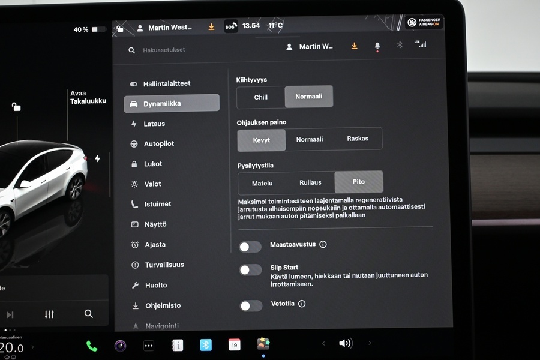This screenshot has width=540, height=360.
Task: Tap the info icon beside Maastoavustus
Action: (323, 245)
